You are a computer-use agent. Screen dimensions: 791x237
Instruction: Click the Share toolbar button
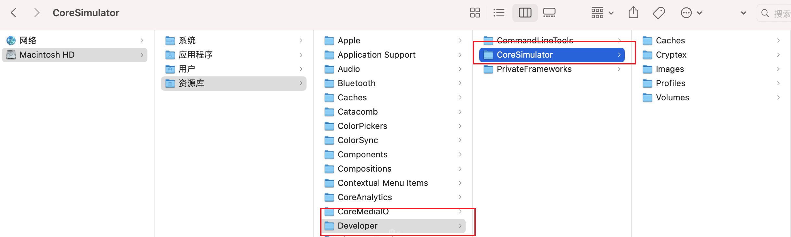pos(633,13)
